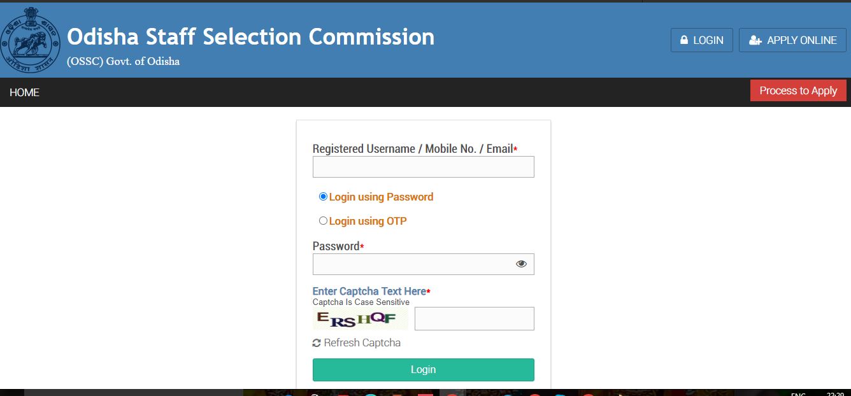Click the captcha answer entry box

(474, 318)
